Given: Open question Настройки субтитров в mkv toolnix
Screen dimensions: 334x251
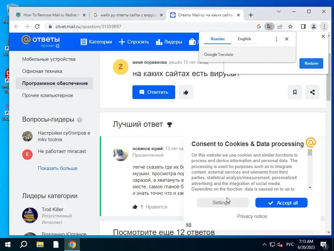Looking at the screenshot, I should coord(64,136).
